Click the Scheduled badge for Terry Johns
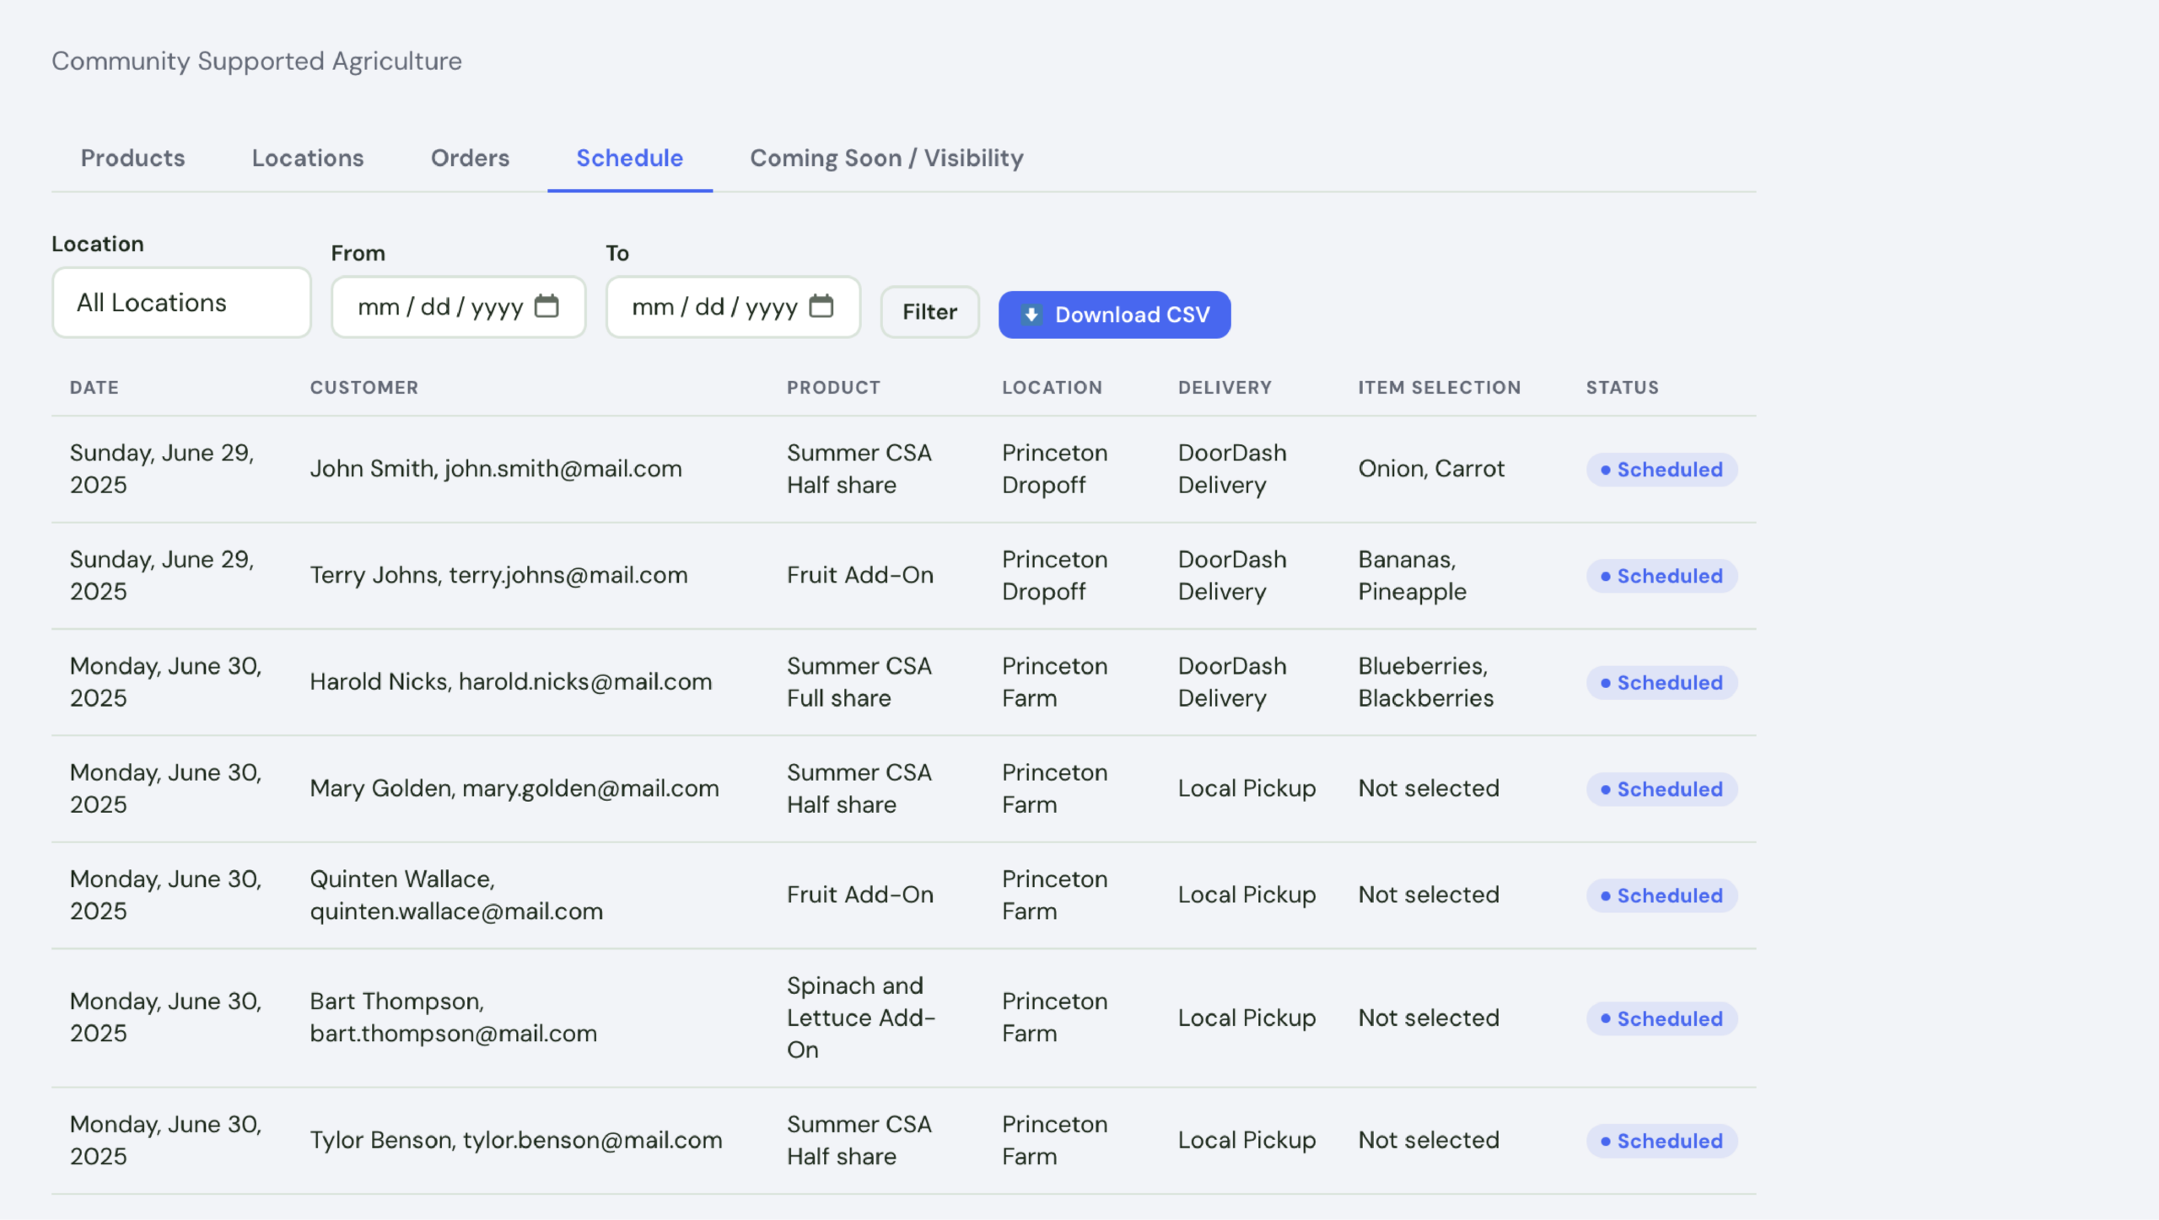Screen dimensions: 2159x1220 click(x=1661, y=576)
